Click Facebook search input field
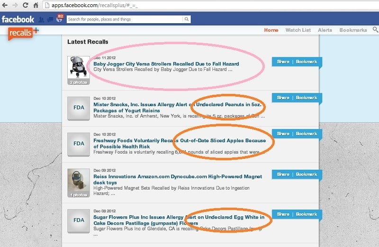Viewport: 379px width, 247px height. coord(125,19)
